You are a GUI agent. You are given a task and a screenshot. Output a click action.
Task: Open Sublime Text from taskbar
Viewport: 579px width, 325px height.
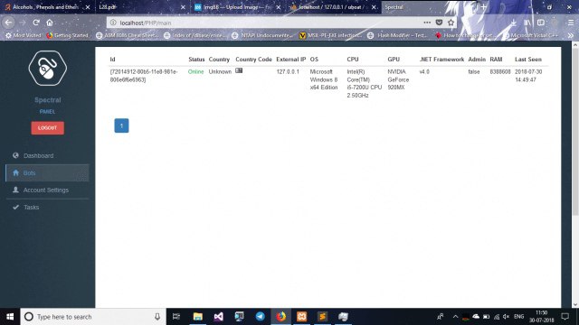coord(322,317)
